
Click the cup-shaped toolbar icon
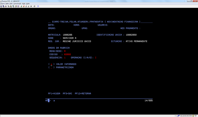click(x=31, y=6)
